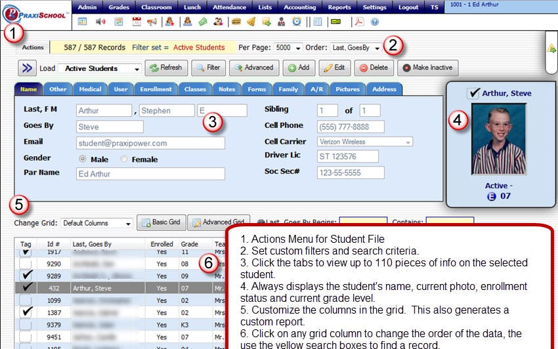Click the Filter button
This screenshot has width=558, height=349.
click(x=209, y=68)
